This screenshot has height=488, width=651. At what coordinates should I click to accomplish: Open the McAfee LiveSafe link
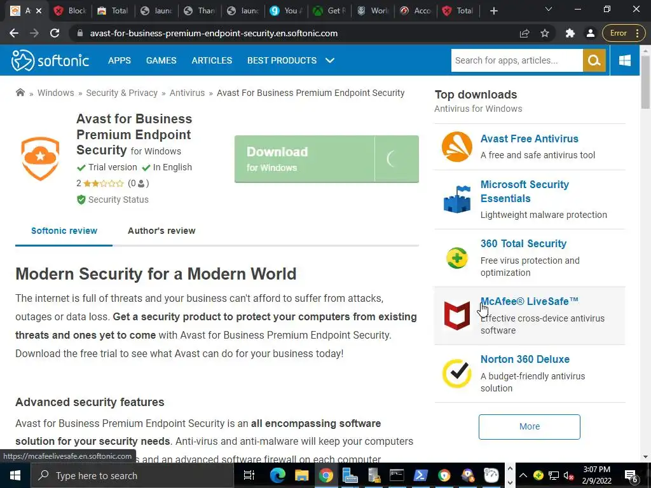click(x=530, y=301)
